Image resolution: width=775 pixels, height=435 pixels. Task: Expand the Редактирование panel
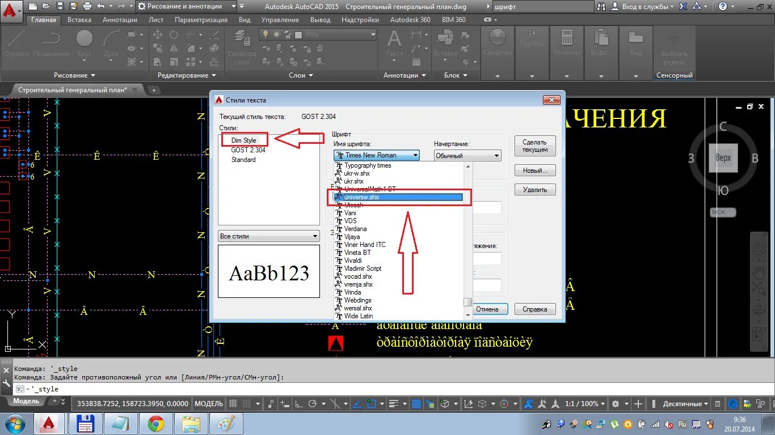(x=187, y=75)
